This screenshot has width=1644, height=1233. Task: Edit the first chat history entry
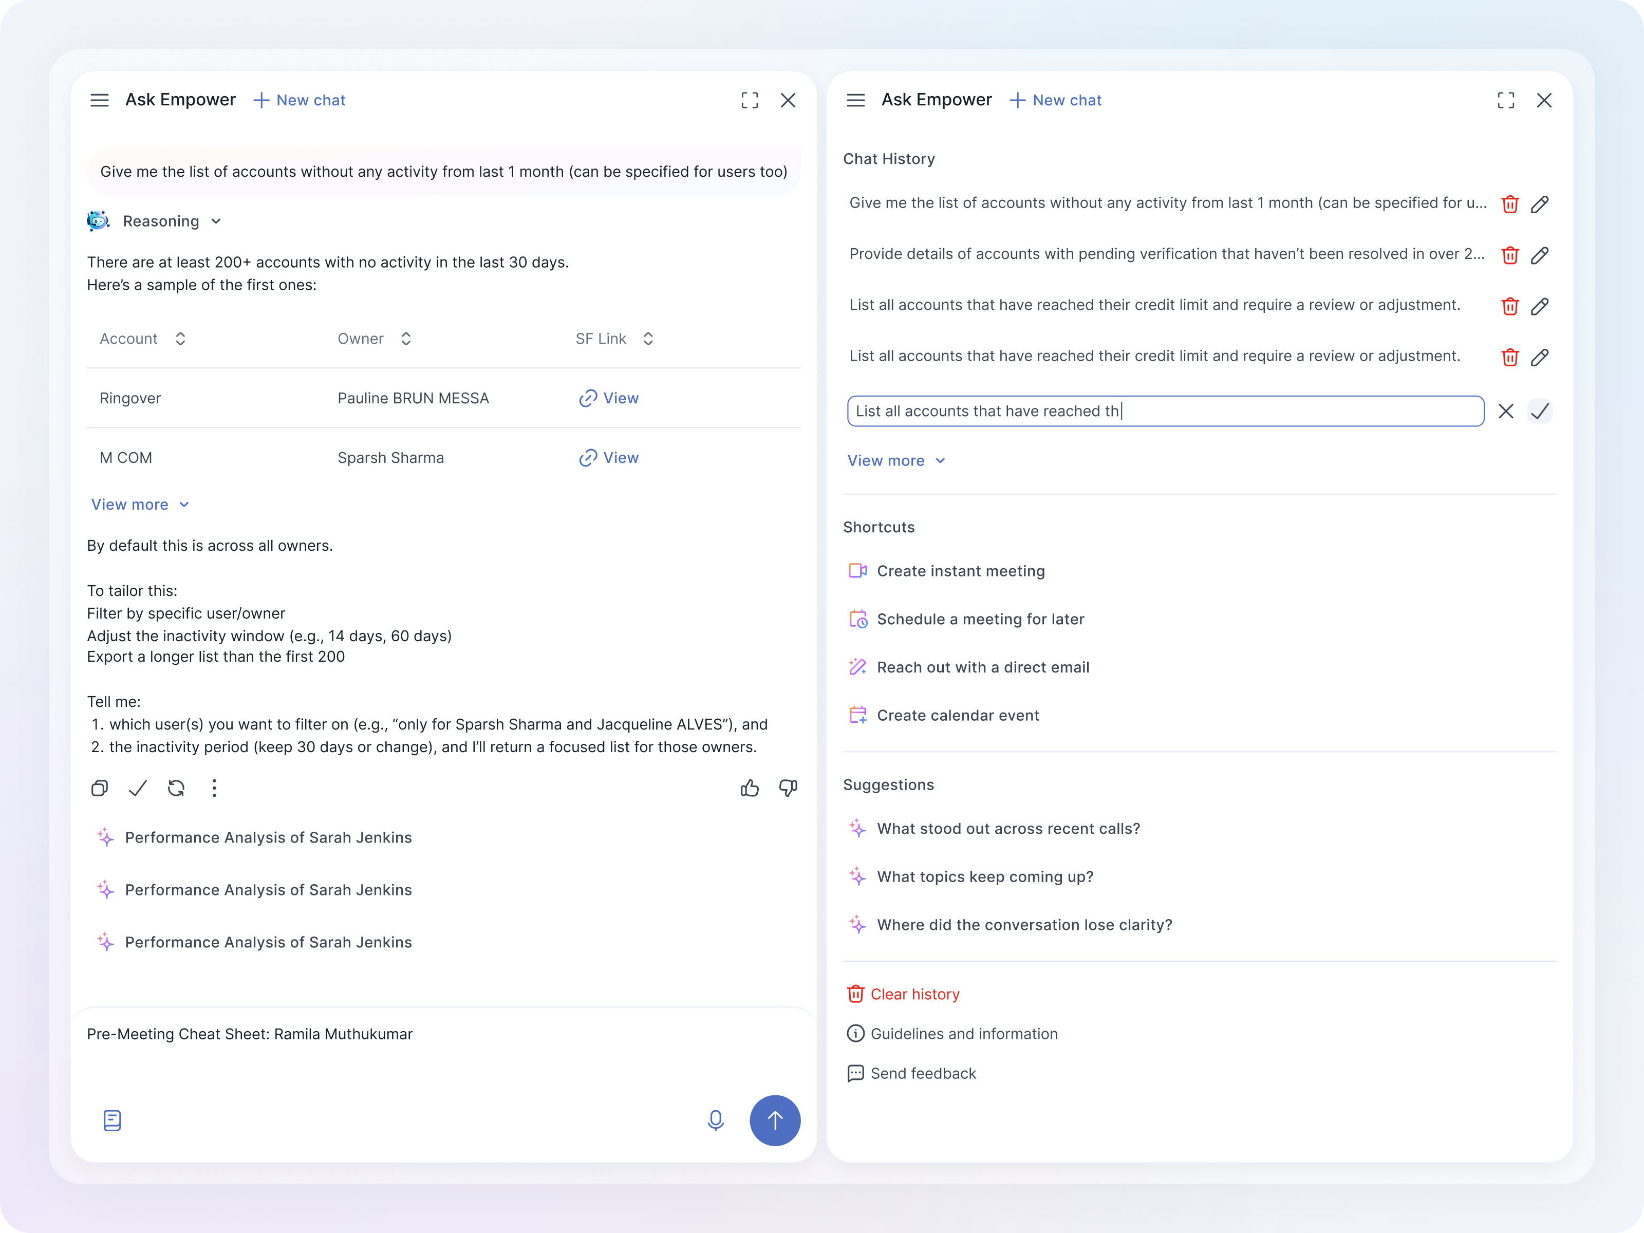(x=1540, y=203)
